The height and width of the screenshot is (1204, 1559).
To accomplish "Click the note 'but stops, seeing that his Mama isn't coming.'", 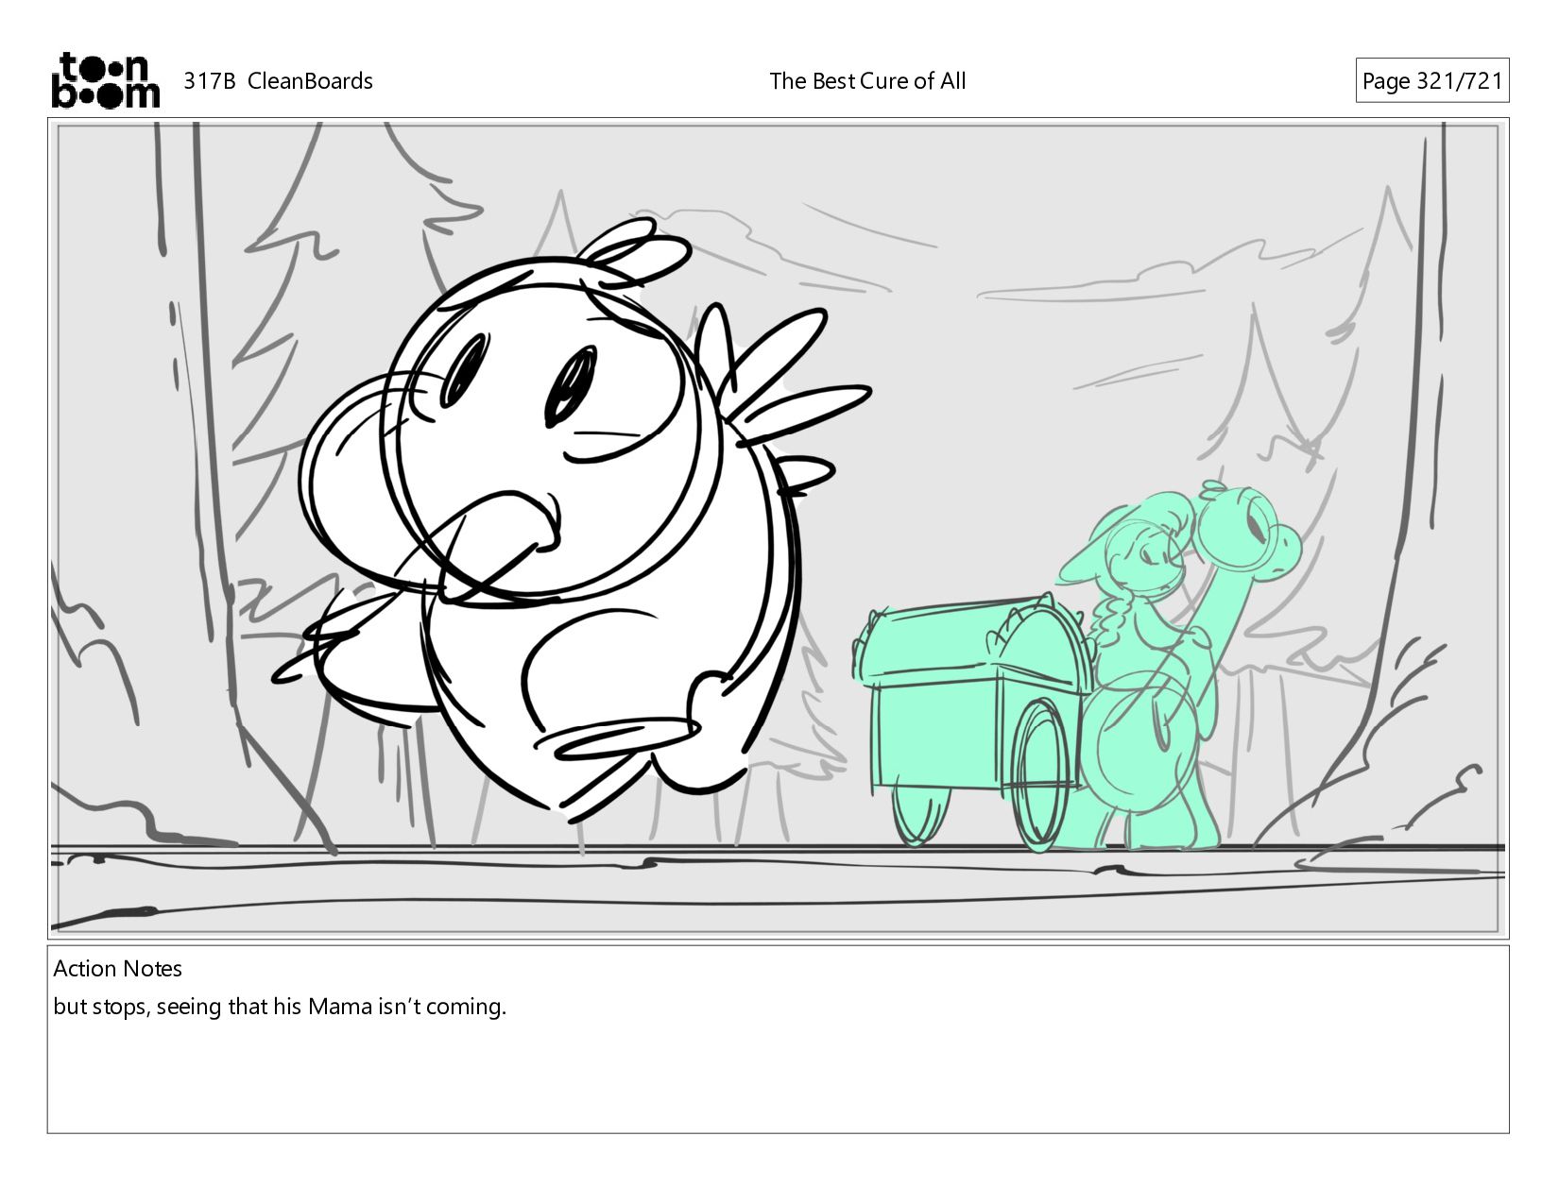I will tap(280, 1007).
